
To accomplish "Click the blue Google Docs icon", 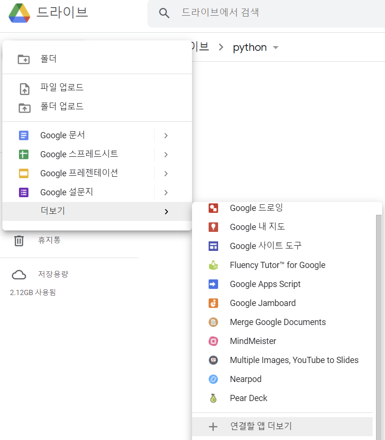I will (24, 135).
